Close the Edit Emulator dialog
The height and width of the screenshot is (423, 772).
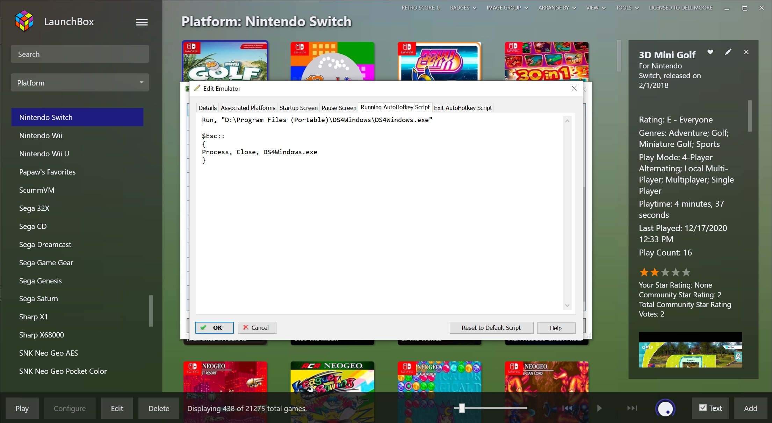(574, 88)
